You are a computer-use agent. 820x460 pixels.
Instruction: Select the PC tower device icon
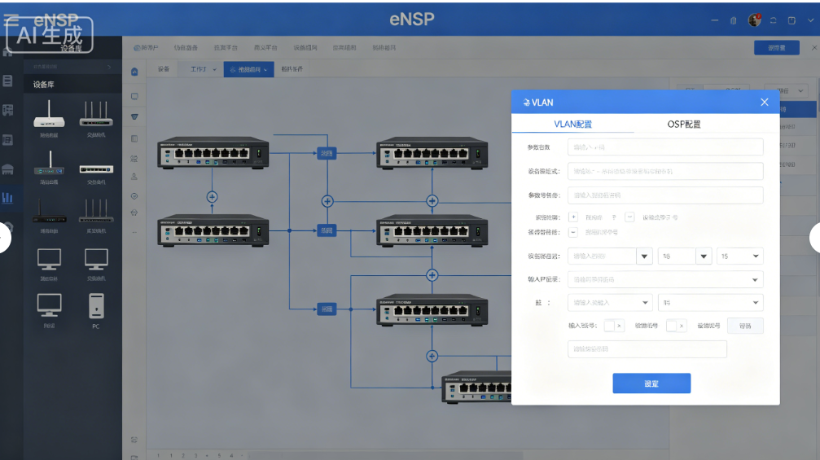click(x=96, y=306)
